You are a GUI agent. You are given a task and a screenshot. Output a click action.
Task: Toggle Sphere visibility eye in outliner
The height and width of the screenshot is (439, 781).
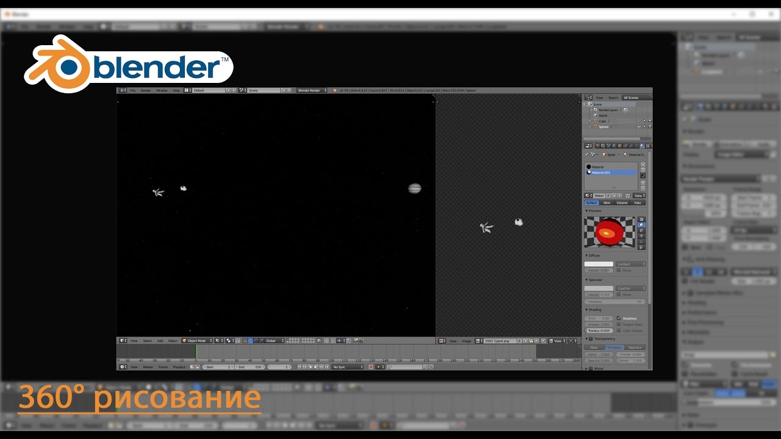click(x=639, y=127)
